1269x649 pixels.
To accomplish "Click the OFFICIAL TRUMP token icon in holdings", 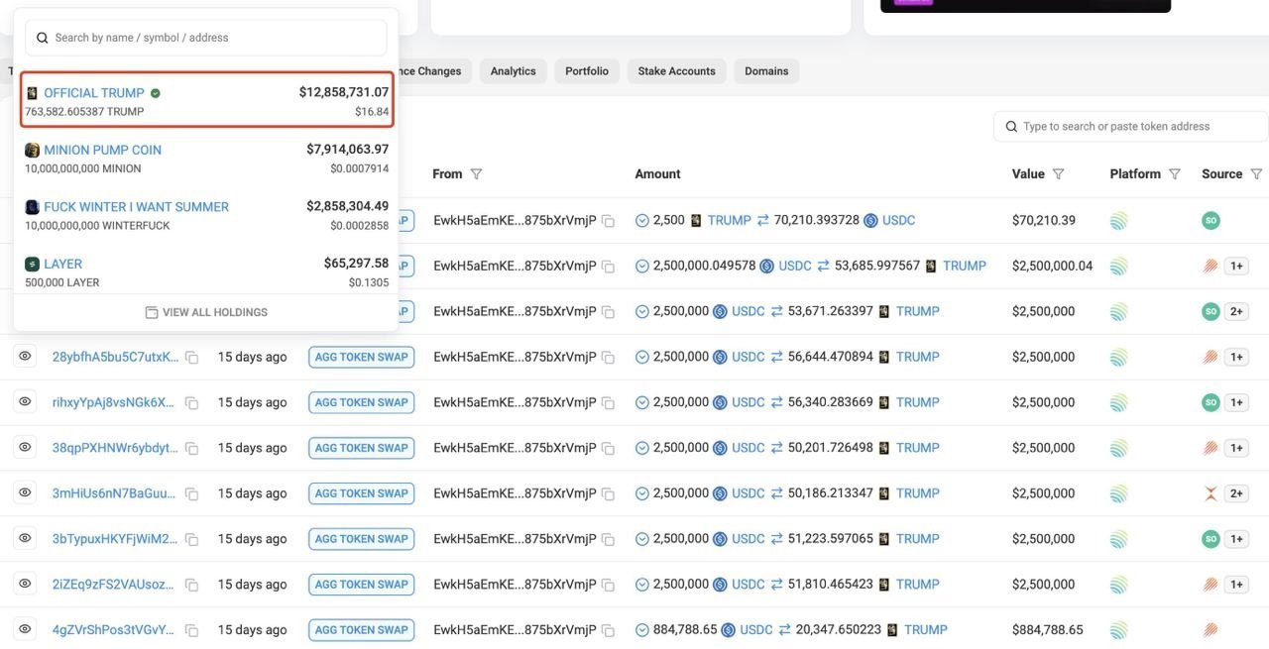I will 33,93.
